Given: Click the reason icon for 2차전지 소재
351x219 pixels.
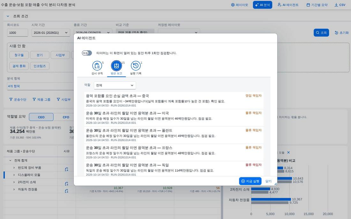Looking at the screenshot, I should pos(66,183).
